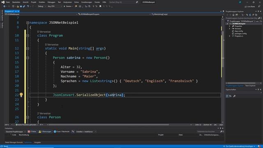The width and height of the screenshot is (263, 148).
Task: Click Zur Quellcodeverwaltung hinzufügen in status bar
Action: (x=239, y=146)
